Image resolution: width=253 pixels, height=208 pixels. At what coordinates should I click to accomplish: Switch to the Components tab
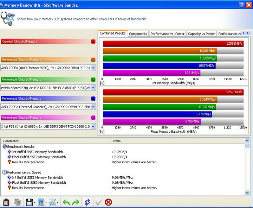pos(138,34)
